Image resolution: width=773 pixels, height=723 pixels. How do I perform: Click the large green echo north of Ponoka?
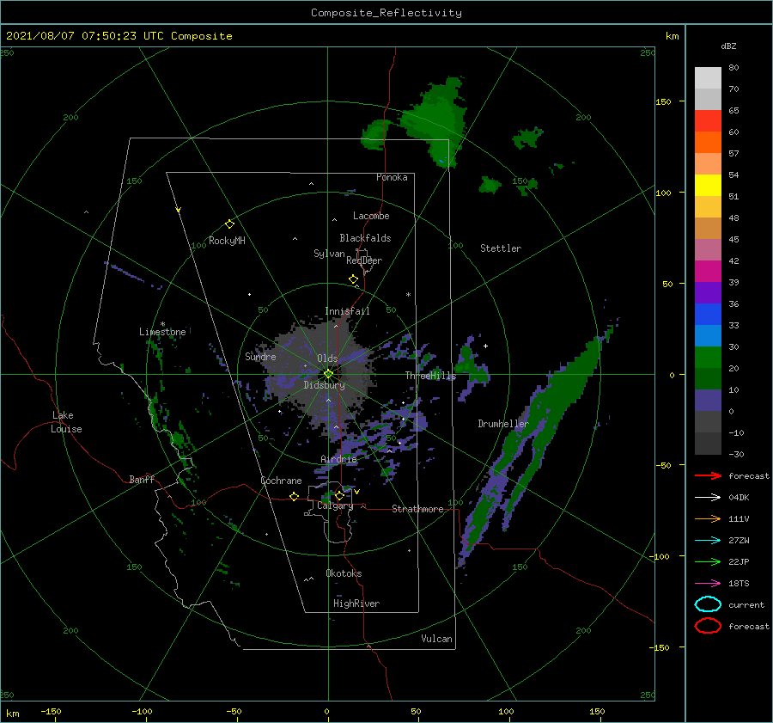click(x=435, y=121)
